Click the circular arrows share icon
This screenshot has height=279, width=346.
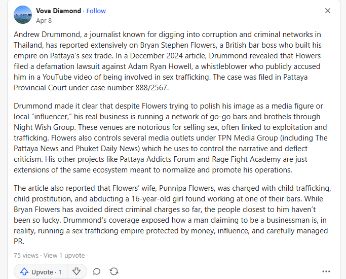[114, 271]
